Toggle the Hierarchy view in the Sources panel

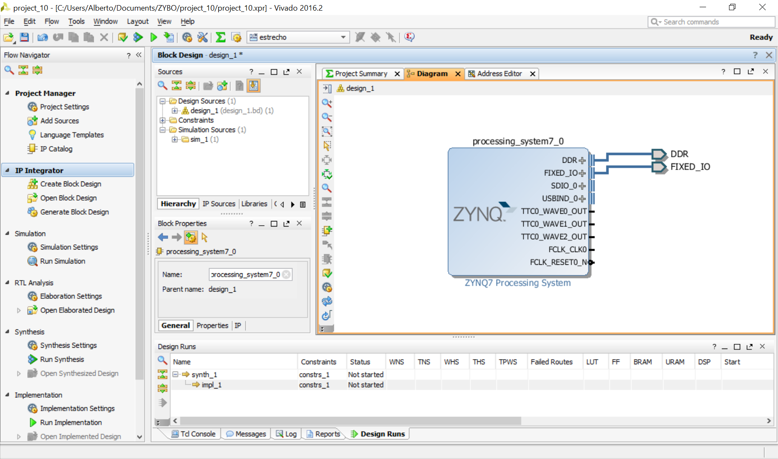178,204
